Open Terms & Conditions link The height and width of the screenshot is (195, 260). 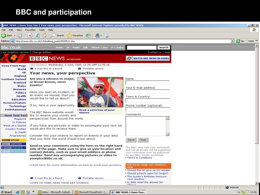139,158
